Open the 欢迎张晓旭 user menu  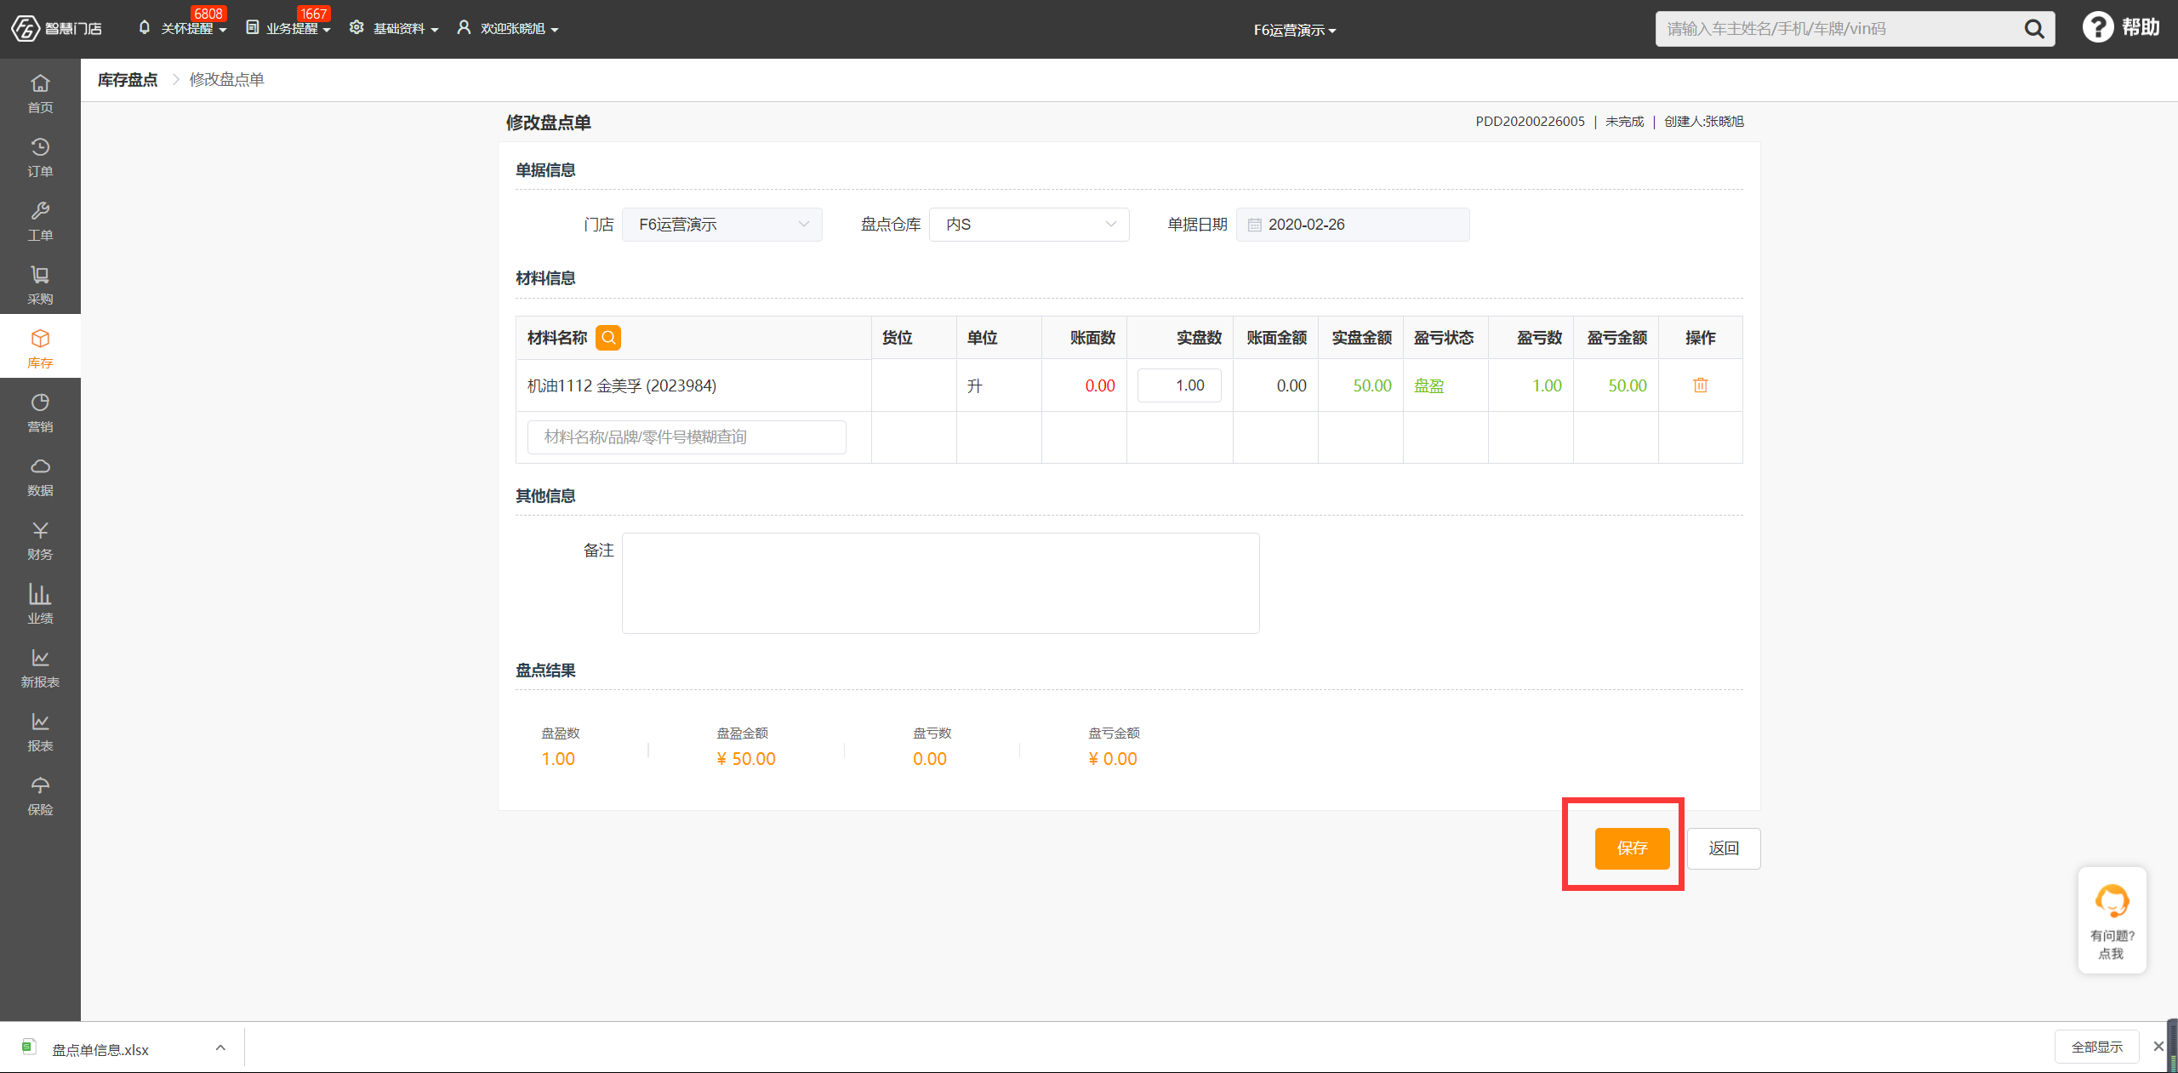[508, 29]
